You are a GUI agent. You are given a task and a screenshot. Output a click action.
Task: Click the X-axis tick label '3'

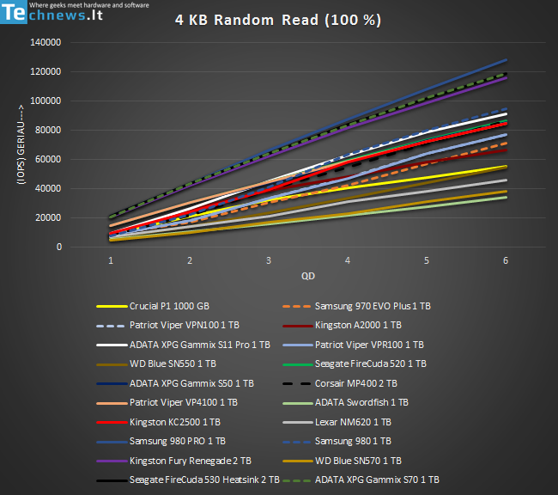tap(269, 261)
